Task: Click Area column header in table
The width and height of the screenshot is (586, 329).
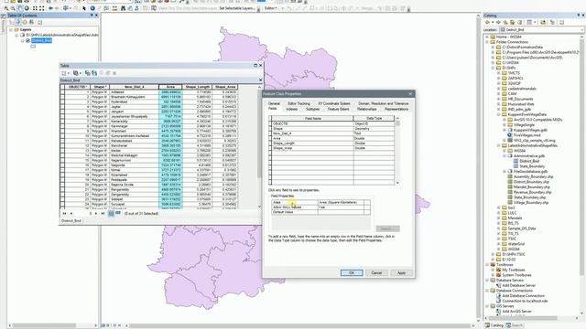Action: click(x=170, y=87)
